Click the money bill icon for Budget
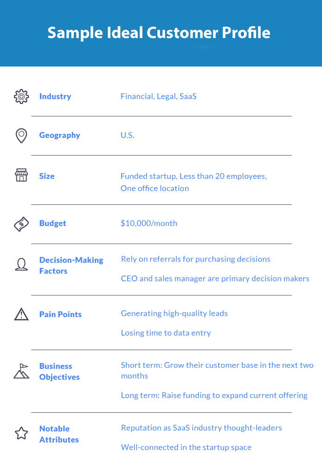The width and height of the screenshot is (322, 468). click(x=21, y=224)
